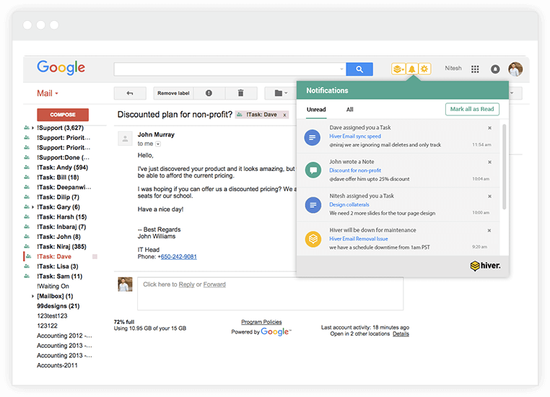
Task: Open !Task: Sam (11) label
Action: click(x=60, y=276)
